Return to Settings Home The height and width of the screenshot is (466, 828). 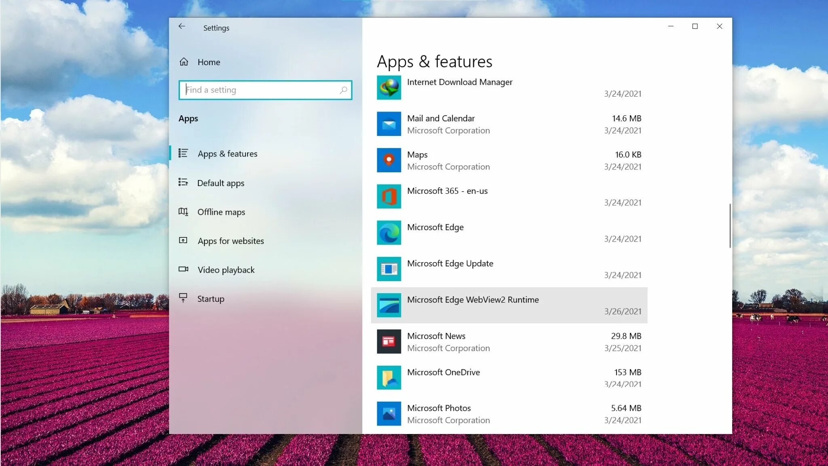click(x=208, y=62)
